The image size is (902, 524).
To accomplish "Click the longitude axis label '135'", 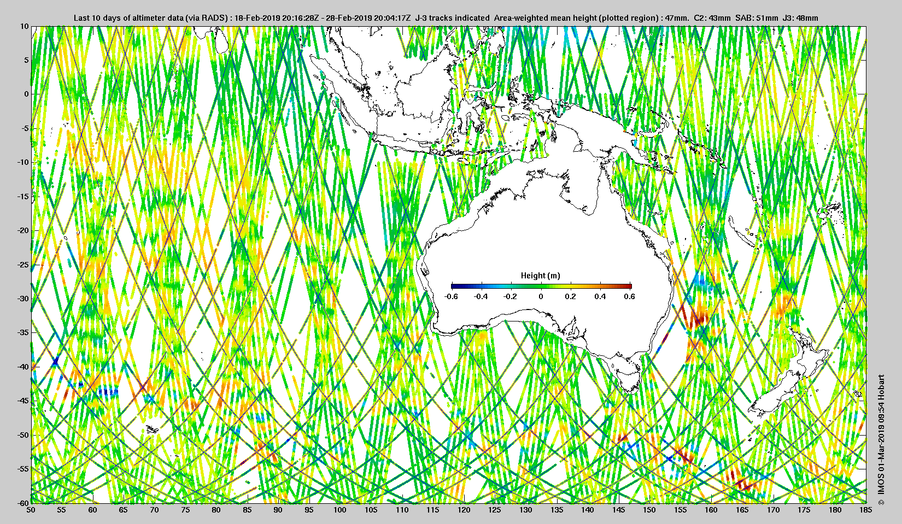I will pos(557,510).
